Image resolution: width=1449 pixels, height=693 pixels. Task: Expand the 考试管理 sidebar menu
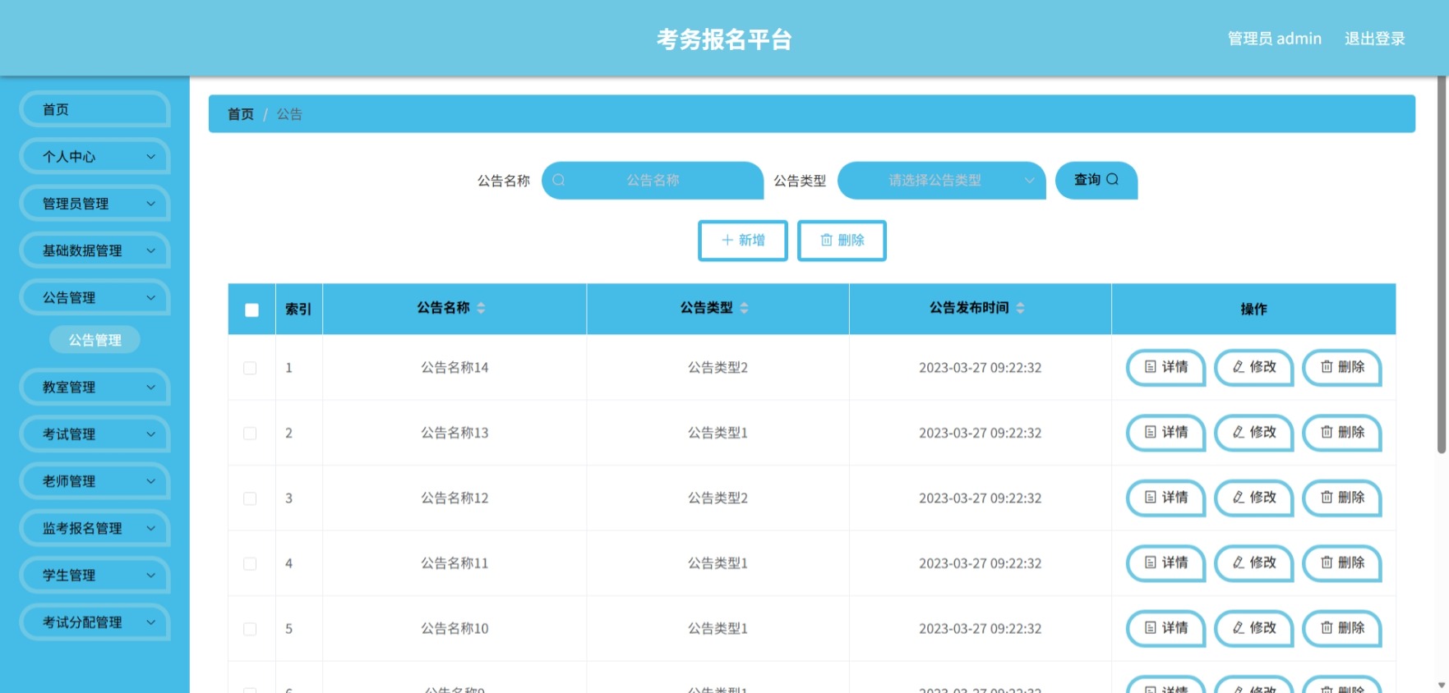pyautogui.click(x=95, y=434)
